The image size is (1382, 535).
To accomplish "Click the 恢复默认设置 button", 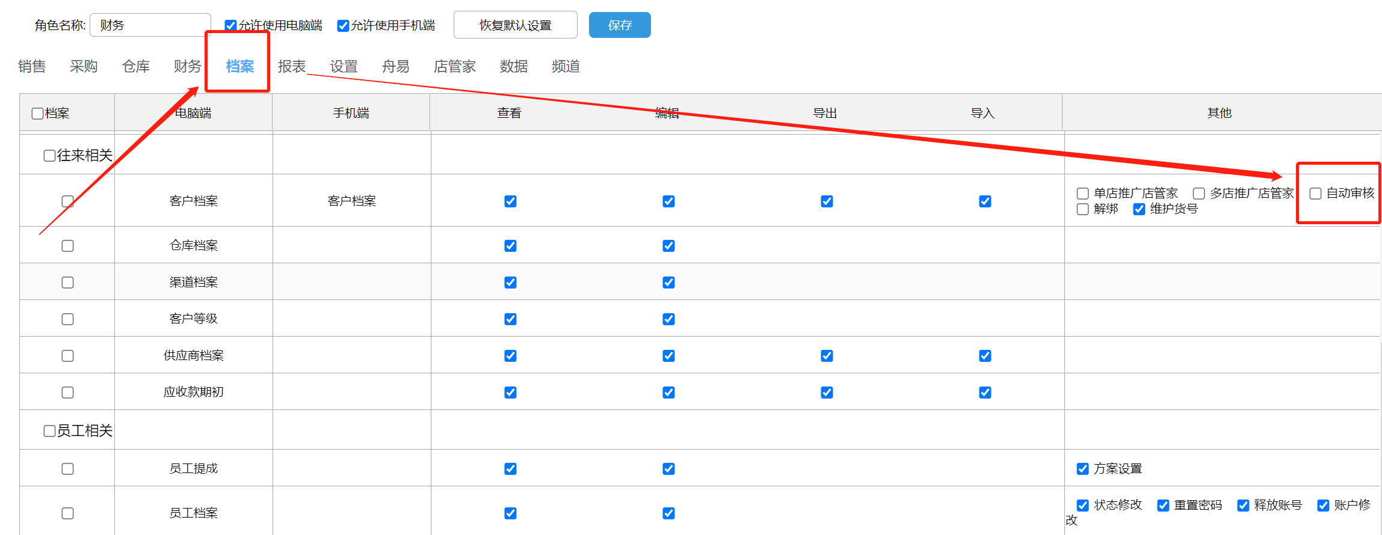I will (x=515, y=25).
